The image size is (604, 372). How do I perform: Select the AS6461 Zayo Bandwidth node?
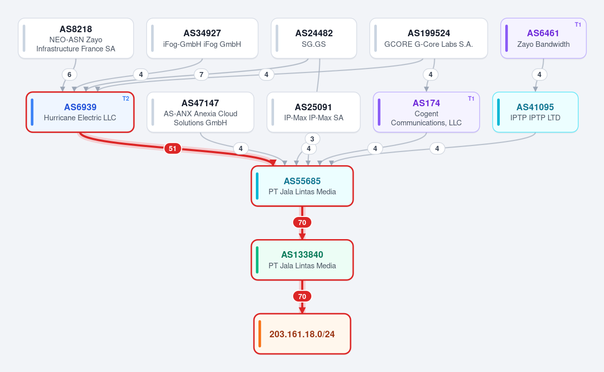(544, 39)
